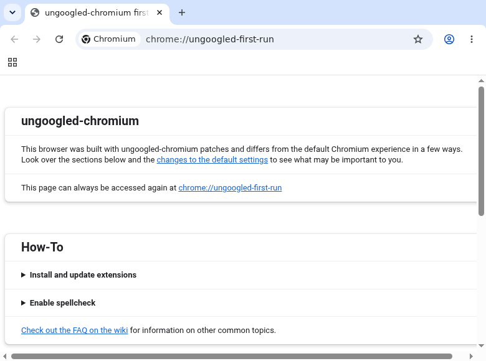This screenshot has width=486, height=361.
Task: Close the ungoogled-chromium first run tab
Action: (160, 12)
